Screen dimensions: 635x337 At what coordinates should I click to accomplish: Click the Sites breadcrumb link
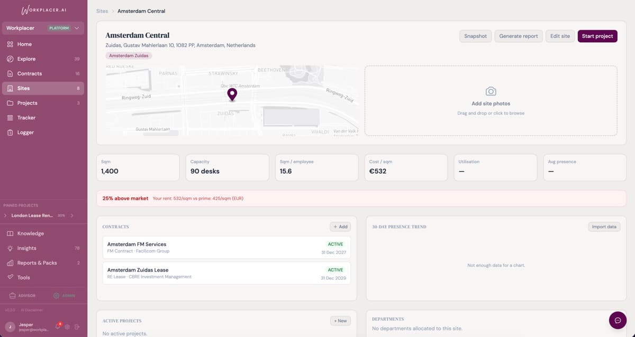[102, 11]
